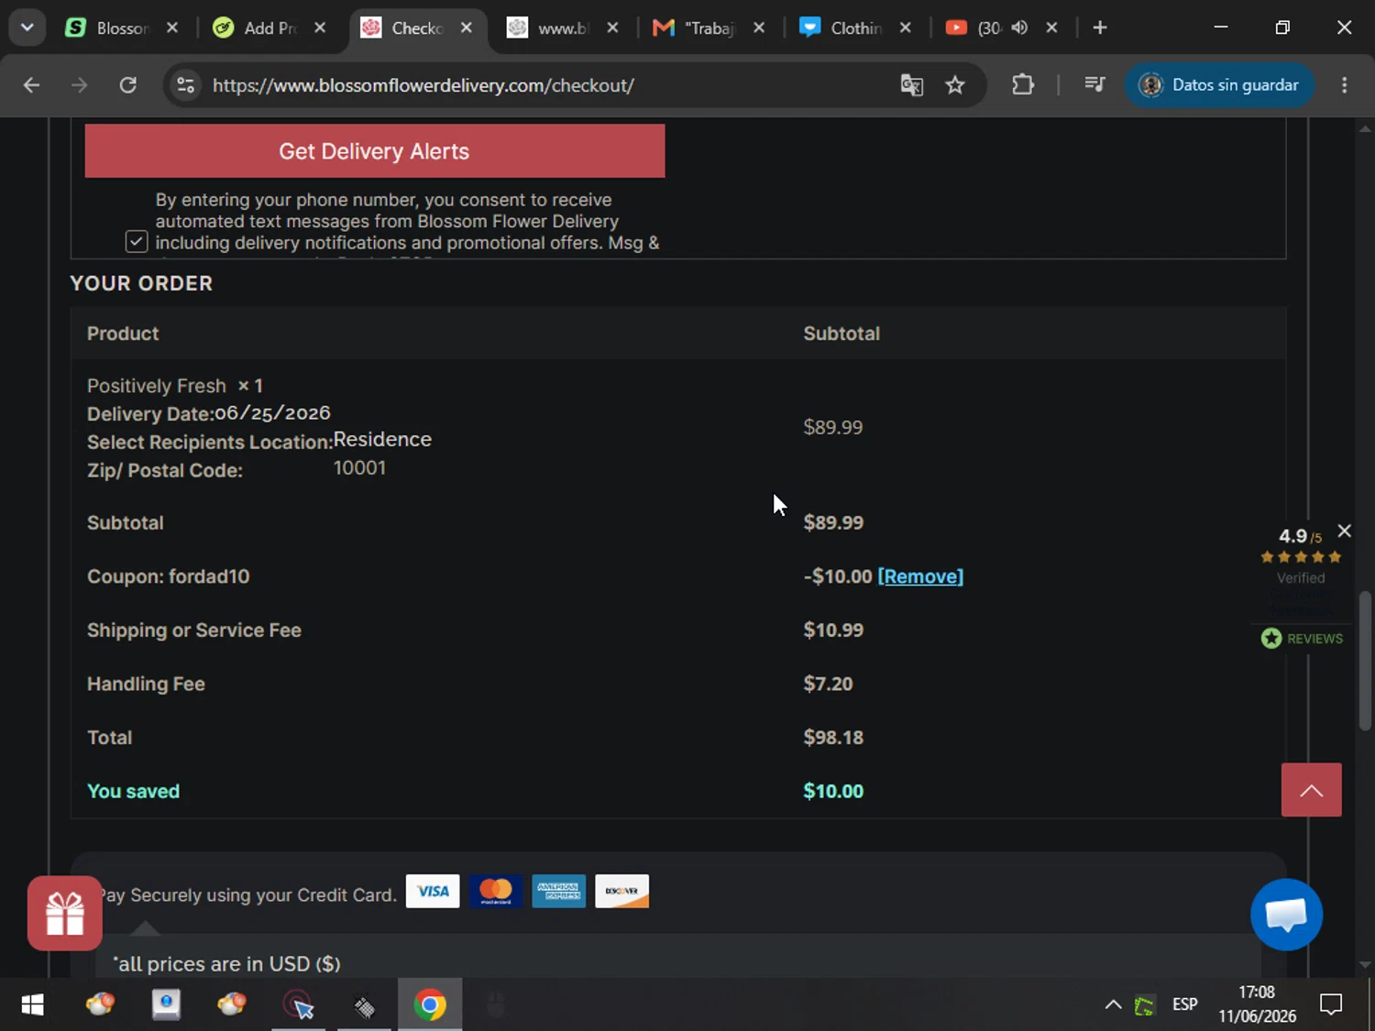
Task: Click the scrollbar down arrow
Action: click(x=1365, y=965)
